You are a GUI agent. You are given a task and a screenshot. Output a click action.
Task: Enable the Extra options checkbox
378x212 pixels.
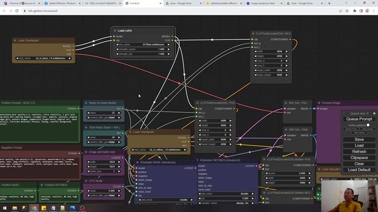pos(368,125)
